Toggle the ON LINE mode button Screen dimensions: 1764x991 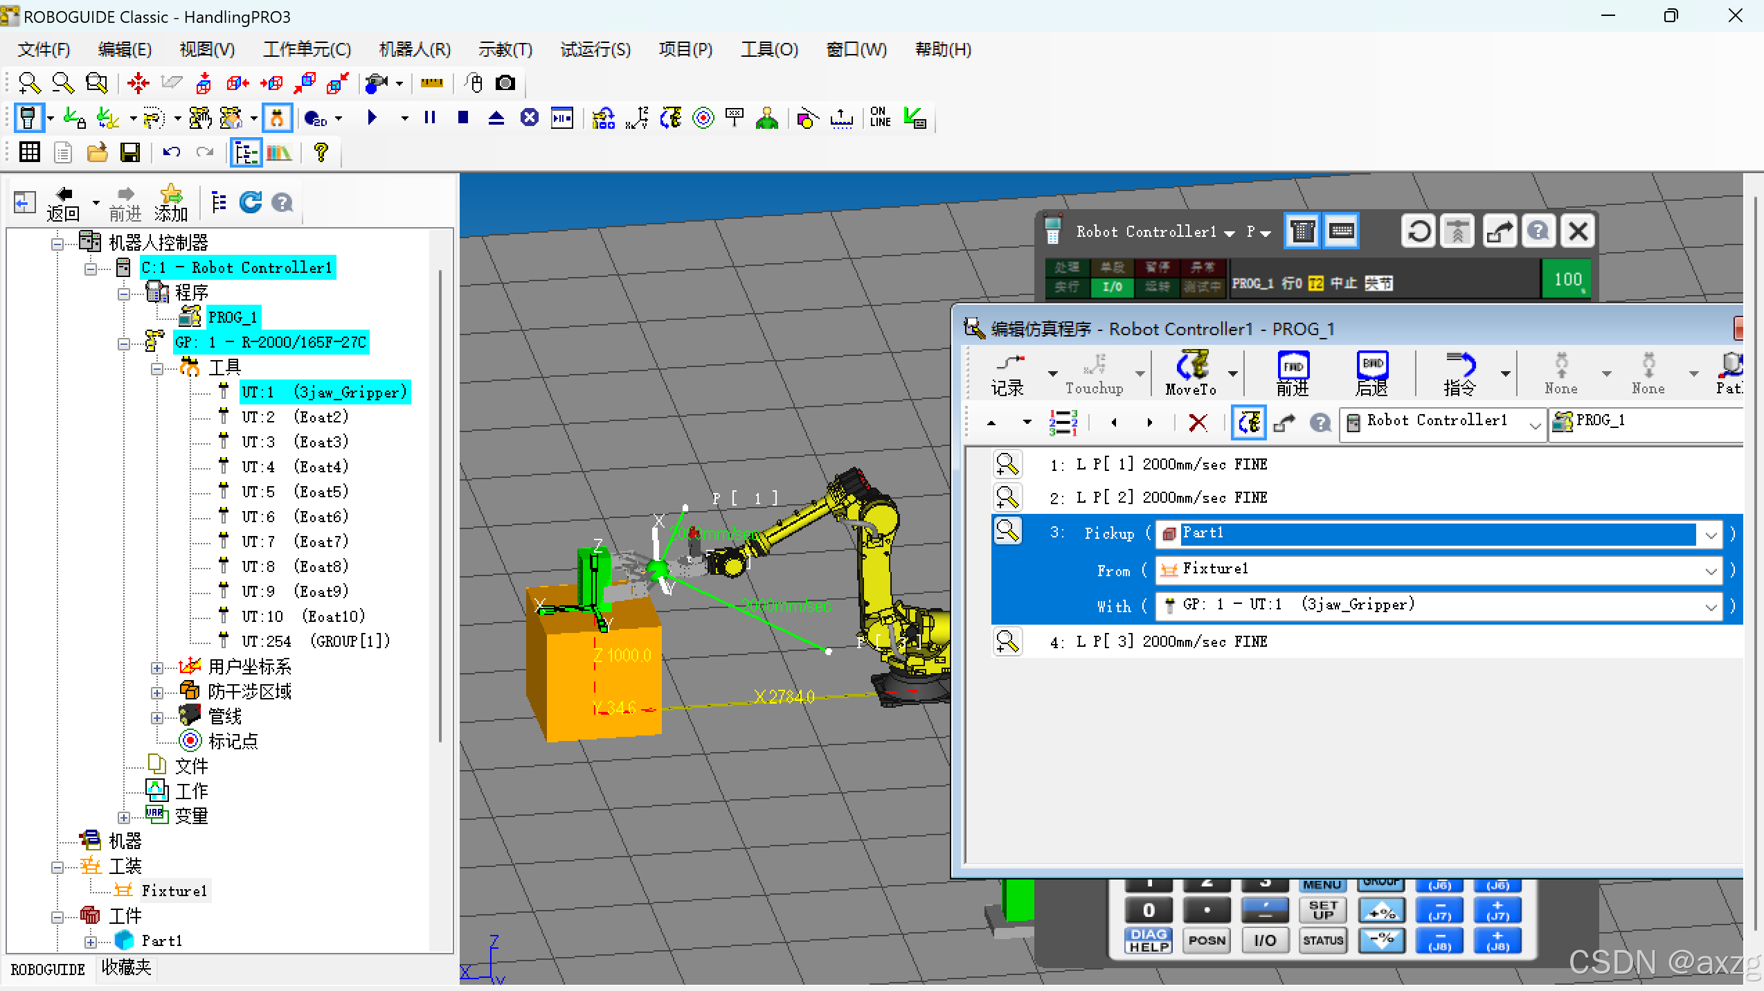[x=880, y=118]
